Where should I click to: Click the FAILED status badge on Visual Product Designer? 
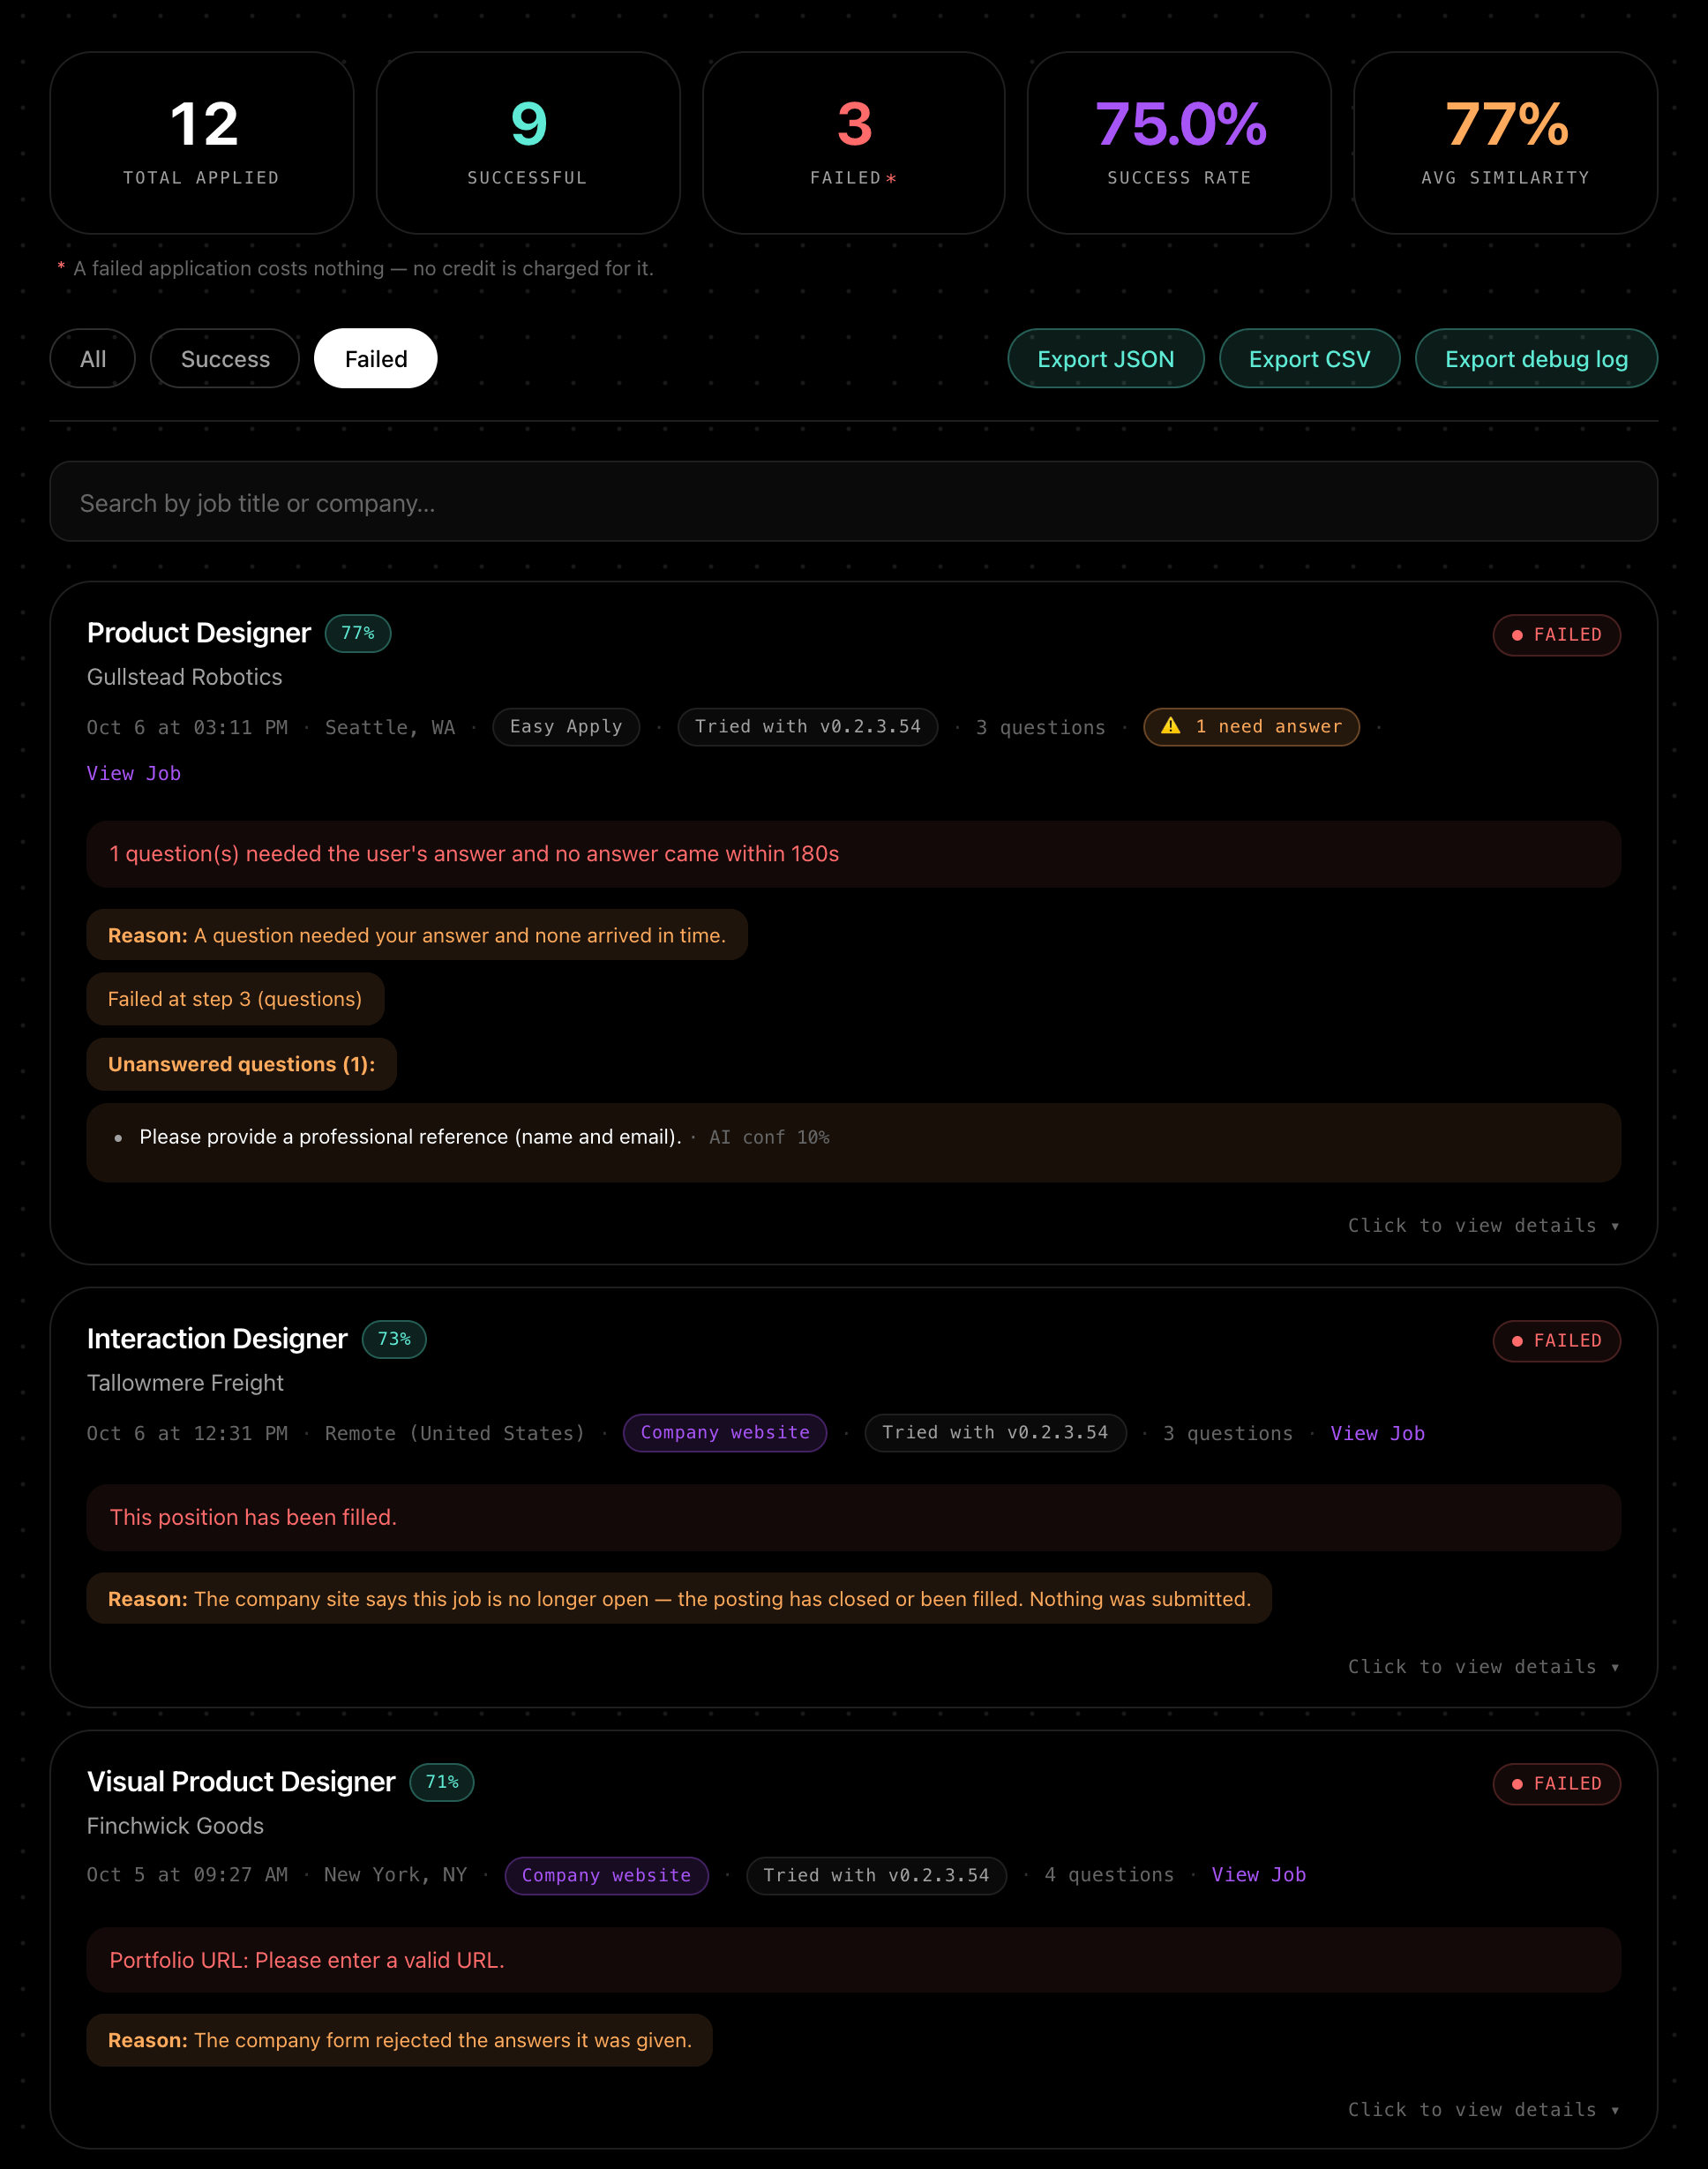point(1556,1784)
